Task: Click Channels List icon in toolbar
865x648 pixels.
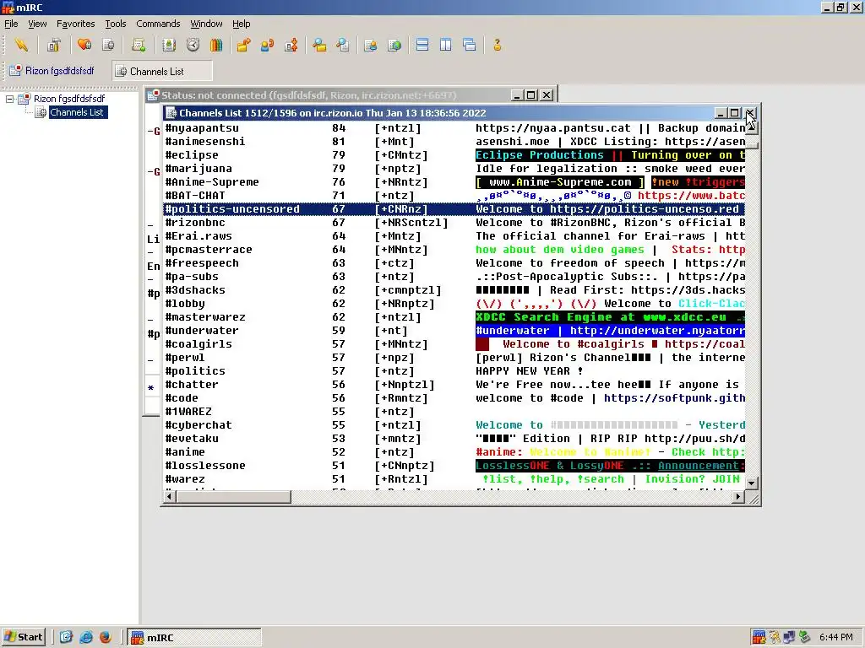Action: tap(109, 46)
